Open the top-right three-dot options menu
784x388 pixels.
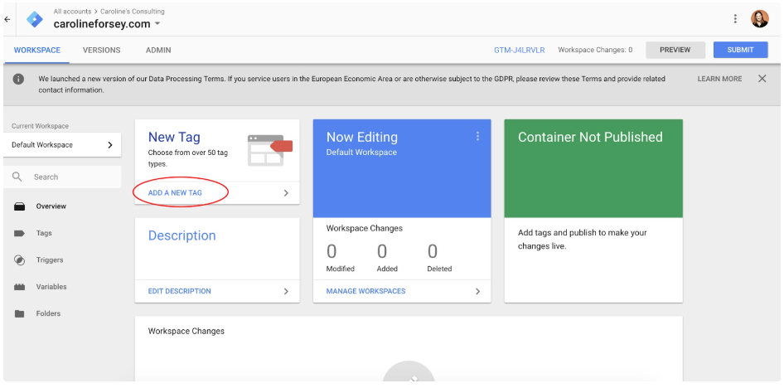pyautogui.click(x=735, y=18)
